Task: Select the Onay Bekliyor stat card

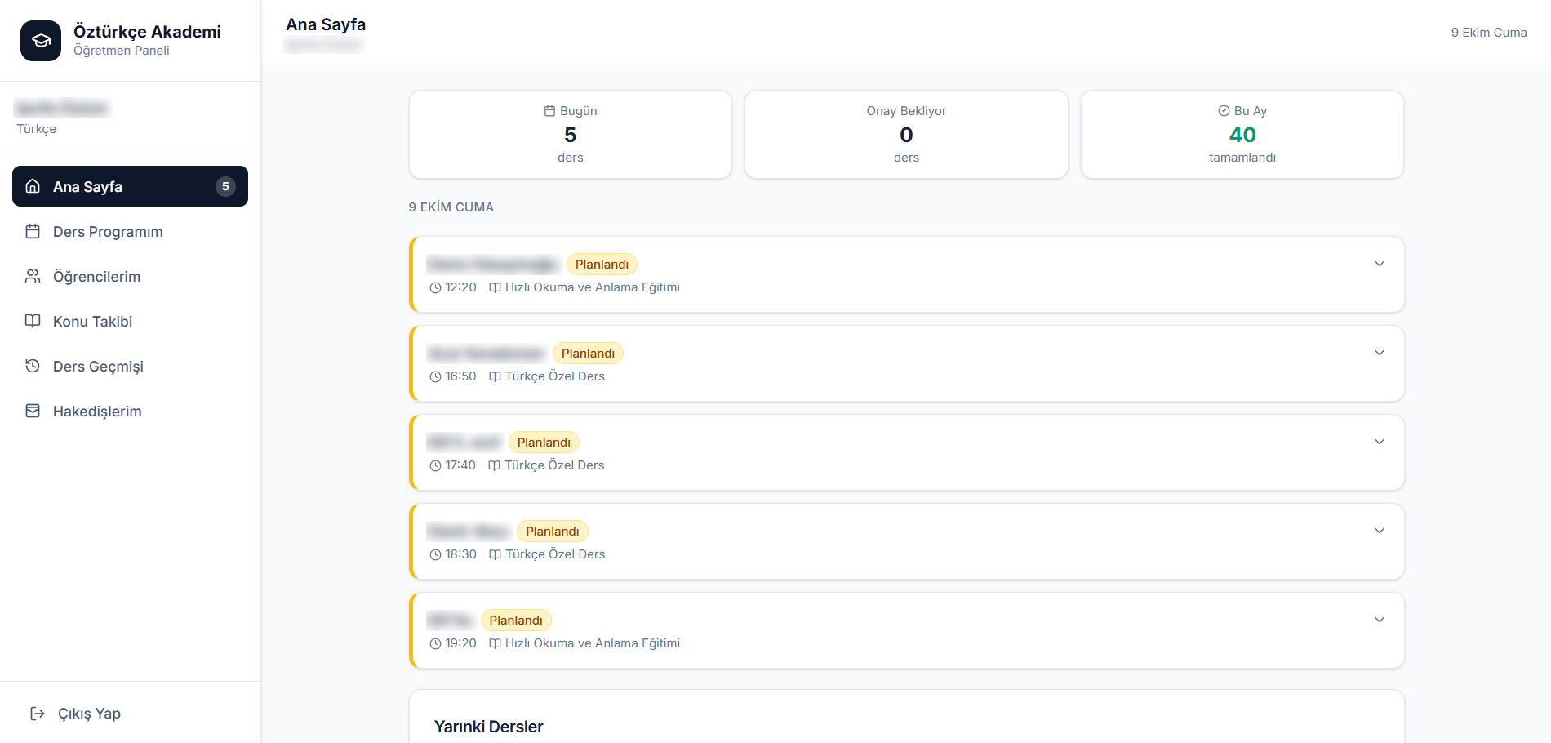Action: pyautogui.click(x=906, y=134)
